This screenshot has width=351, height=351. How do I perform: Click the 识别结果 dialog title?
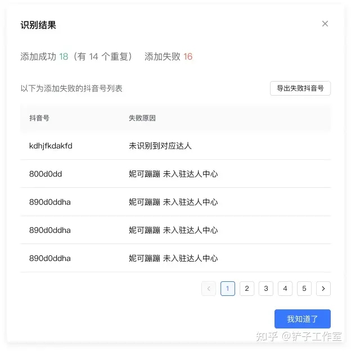pyautogui.click(x=38, y=25)
